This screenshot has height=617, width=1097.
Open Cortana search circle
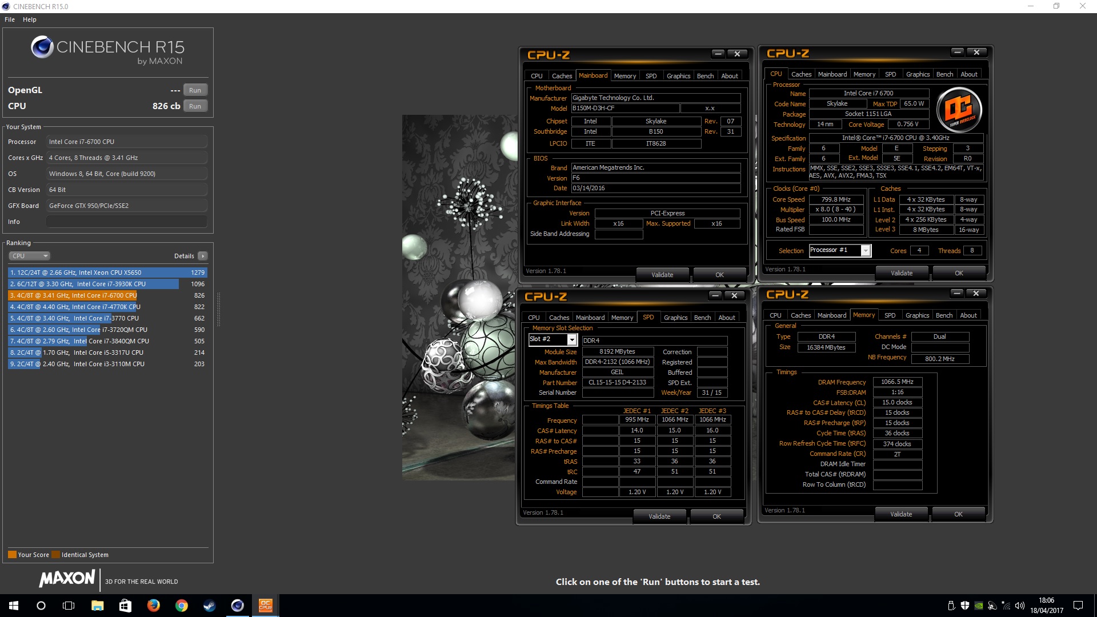point(41,606)
